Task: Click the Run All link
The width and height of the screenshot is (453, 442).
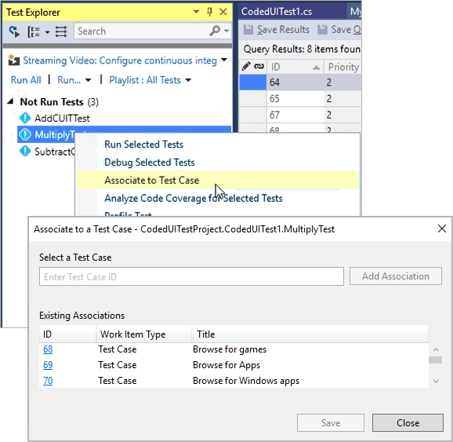Action: [x=26, y=80]
